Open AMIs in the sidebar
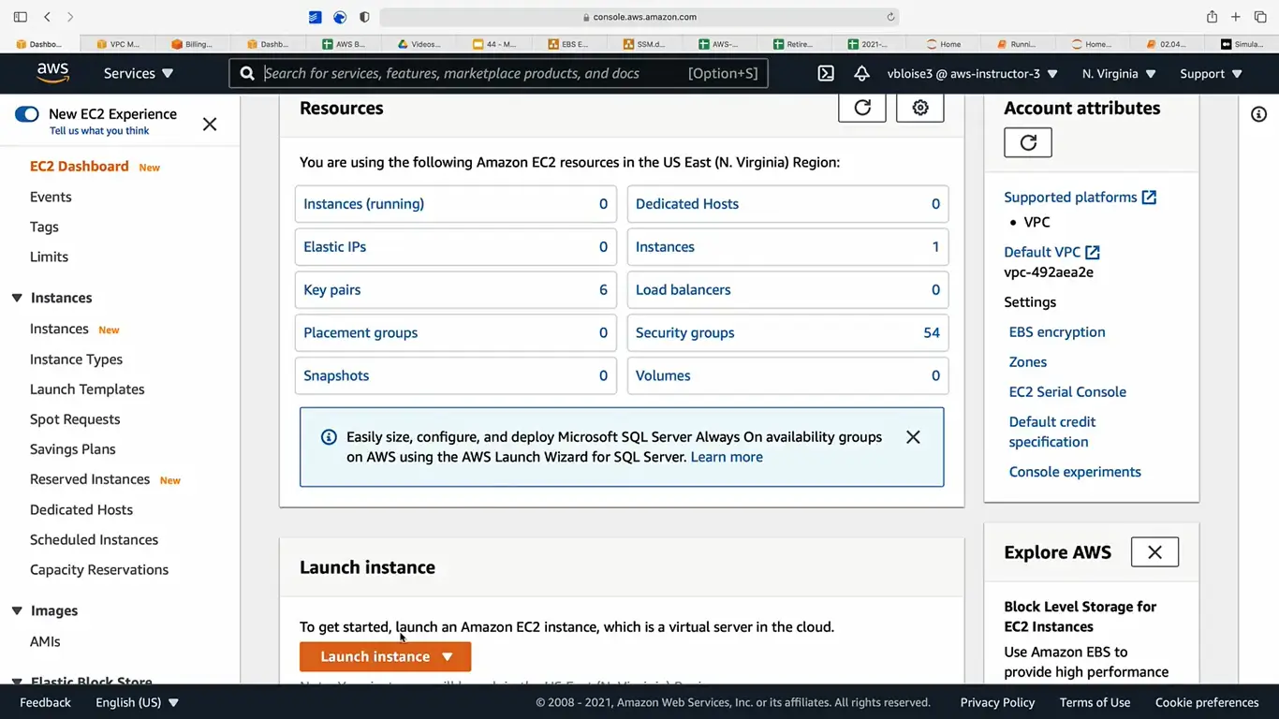The height and width of the screenshot is (719, 1279). (x=45, y=641)
